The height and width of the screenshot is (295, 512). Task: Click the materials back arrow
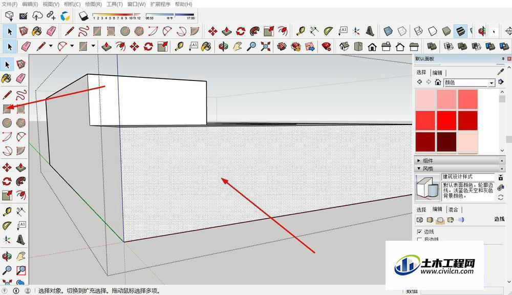pos(420,82)
